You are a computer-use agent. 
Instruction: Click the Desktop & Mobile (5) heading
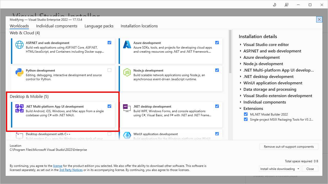tap(29, 97)
